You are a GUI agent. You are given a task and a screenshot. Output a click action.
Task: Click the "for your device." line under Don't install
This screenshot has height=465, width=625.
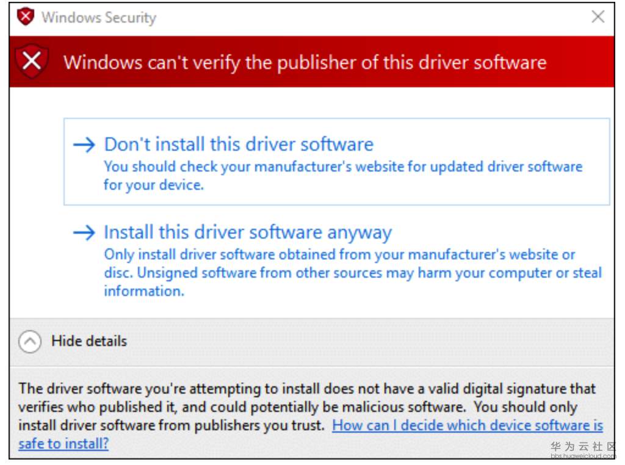154,185
